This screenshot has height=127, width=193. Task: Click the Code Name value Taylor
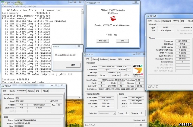pos(107,70)
